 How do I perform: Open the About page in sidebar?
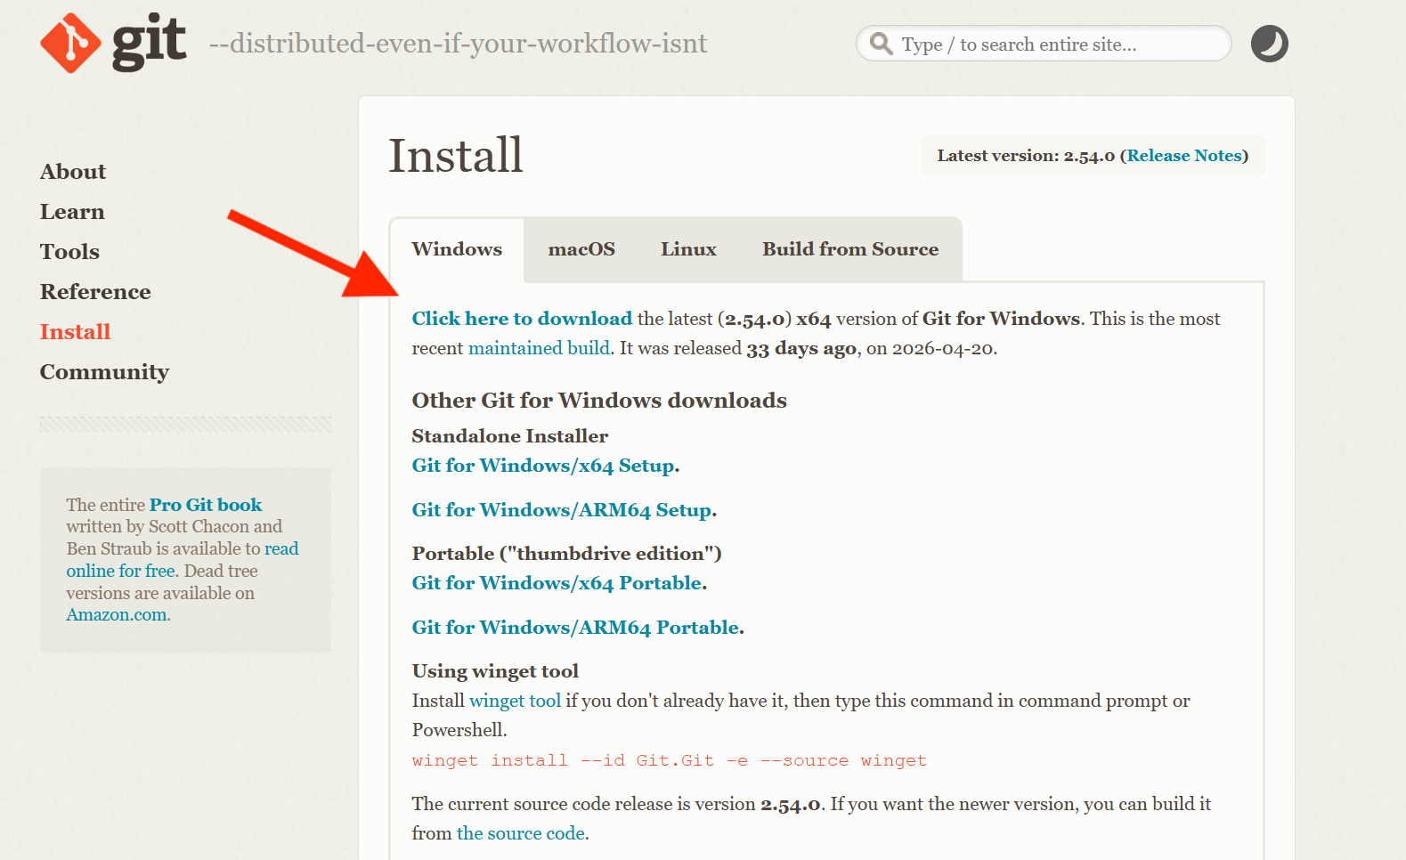73,172
